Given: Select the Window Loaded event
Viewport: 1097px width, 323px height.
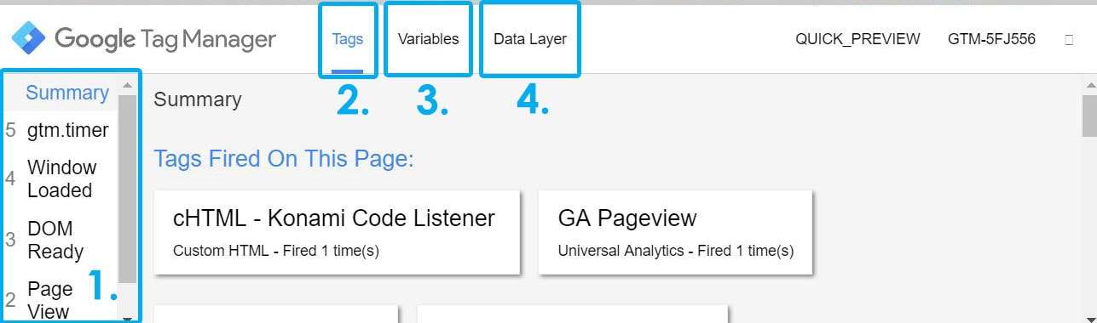Looking at the screenshot, I should click(61, 178).
